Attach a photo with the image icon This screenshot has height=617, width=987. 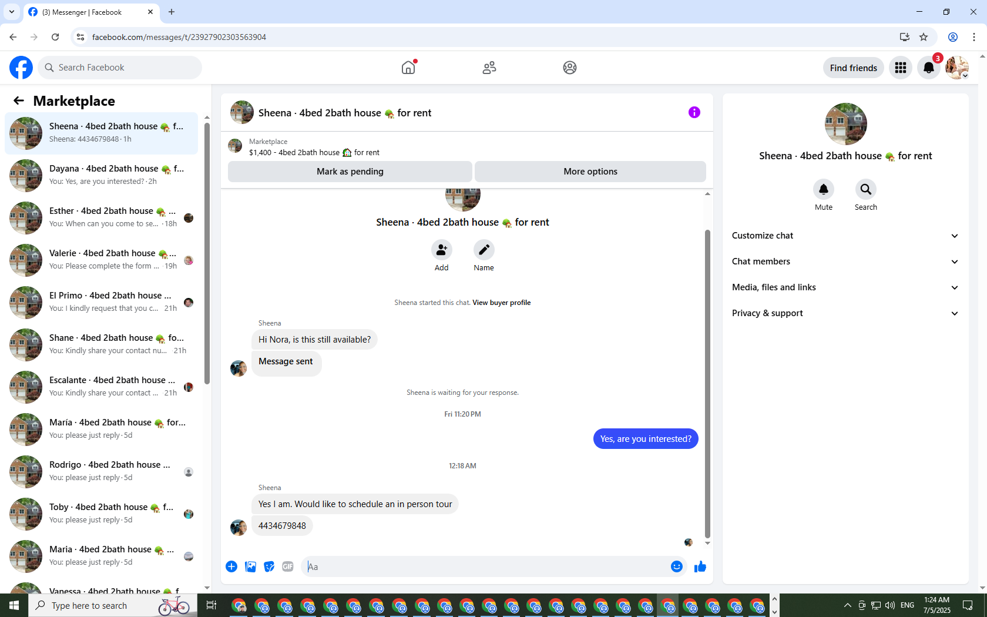(x=250, y=566)
